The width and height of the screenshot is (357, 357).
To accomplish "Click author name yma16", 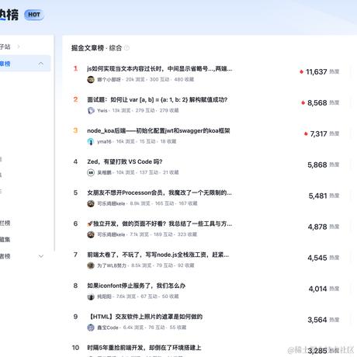I will click(104, 141).
